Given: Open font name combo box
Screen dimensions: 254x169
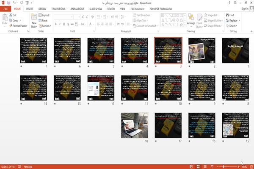Looking at the screenshot, I should 63,17.
